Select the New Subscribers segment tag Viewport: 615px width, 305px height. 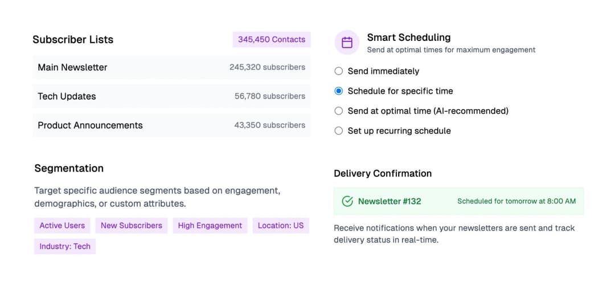click(132, 225)
